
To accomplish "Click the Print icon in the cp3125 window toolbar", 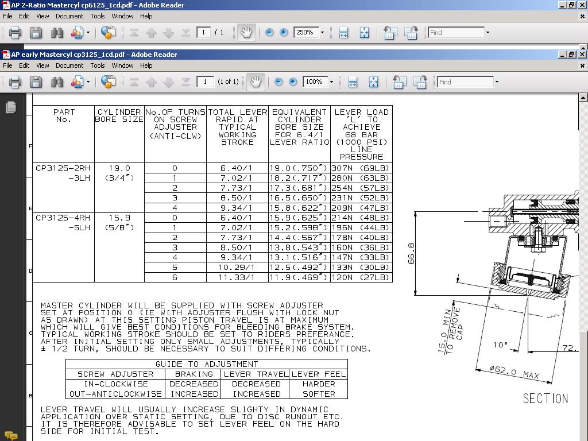I will point(16,82).
